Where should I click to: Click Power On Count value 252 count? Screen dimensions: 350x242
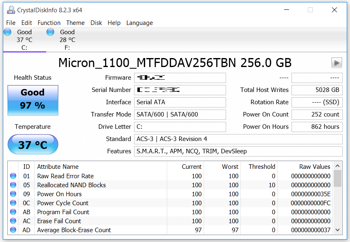[x=317, y=114]
